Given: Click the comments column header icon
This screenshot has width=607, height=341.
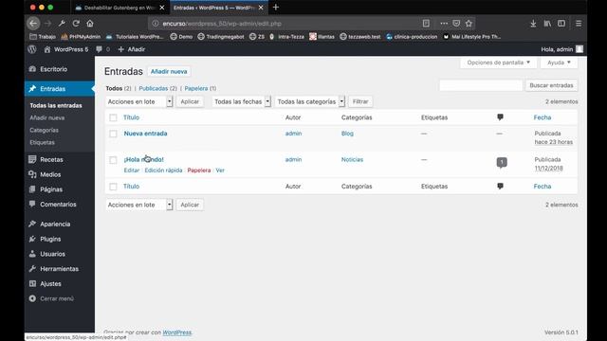Looking at the screenshot, I should coord(500,117).
